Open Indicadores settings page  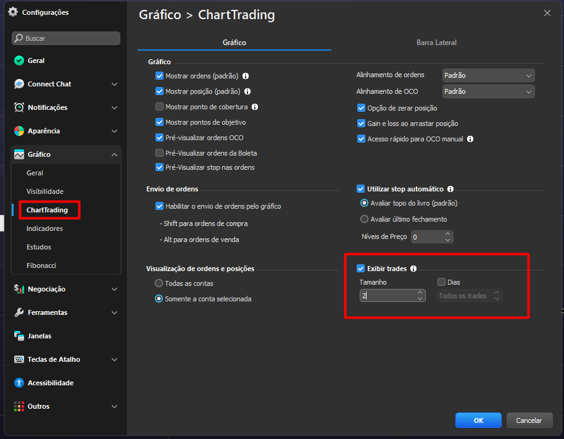[x=44, y=228]
